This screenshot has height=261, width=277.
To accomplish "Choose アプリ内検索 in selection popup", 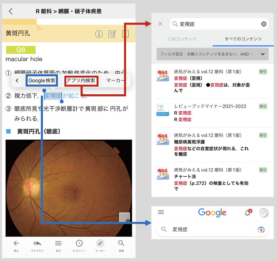I will [81, 80].
